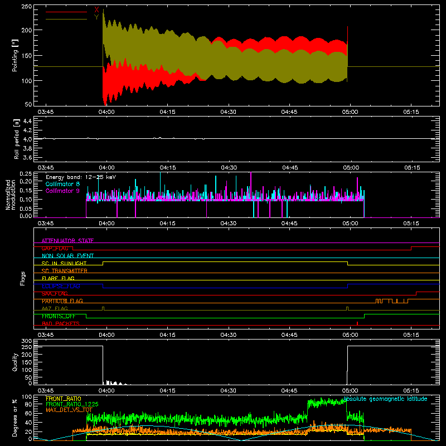Click the SC_IN_SUNLIGHT flag label

point(64,263)
